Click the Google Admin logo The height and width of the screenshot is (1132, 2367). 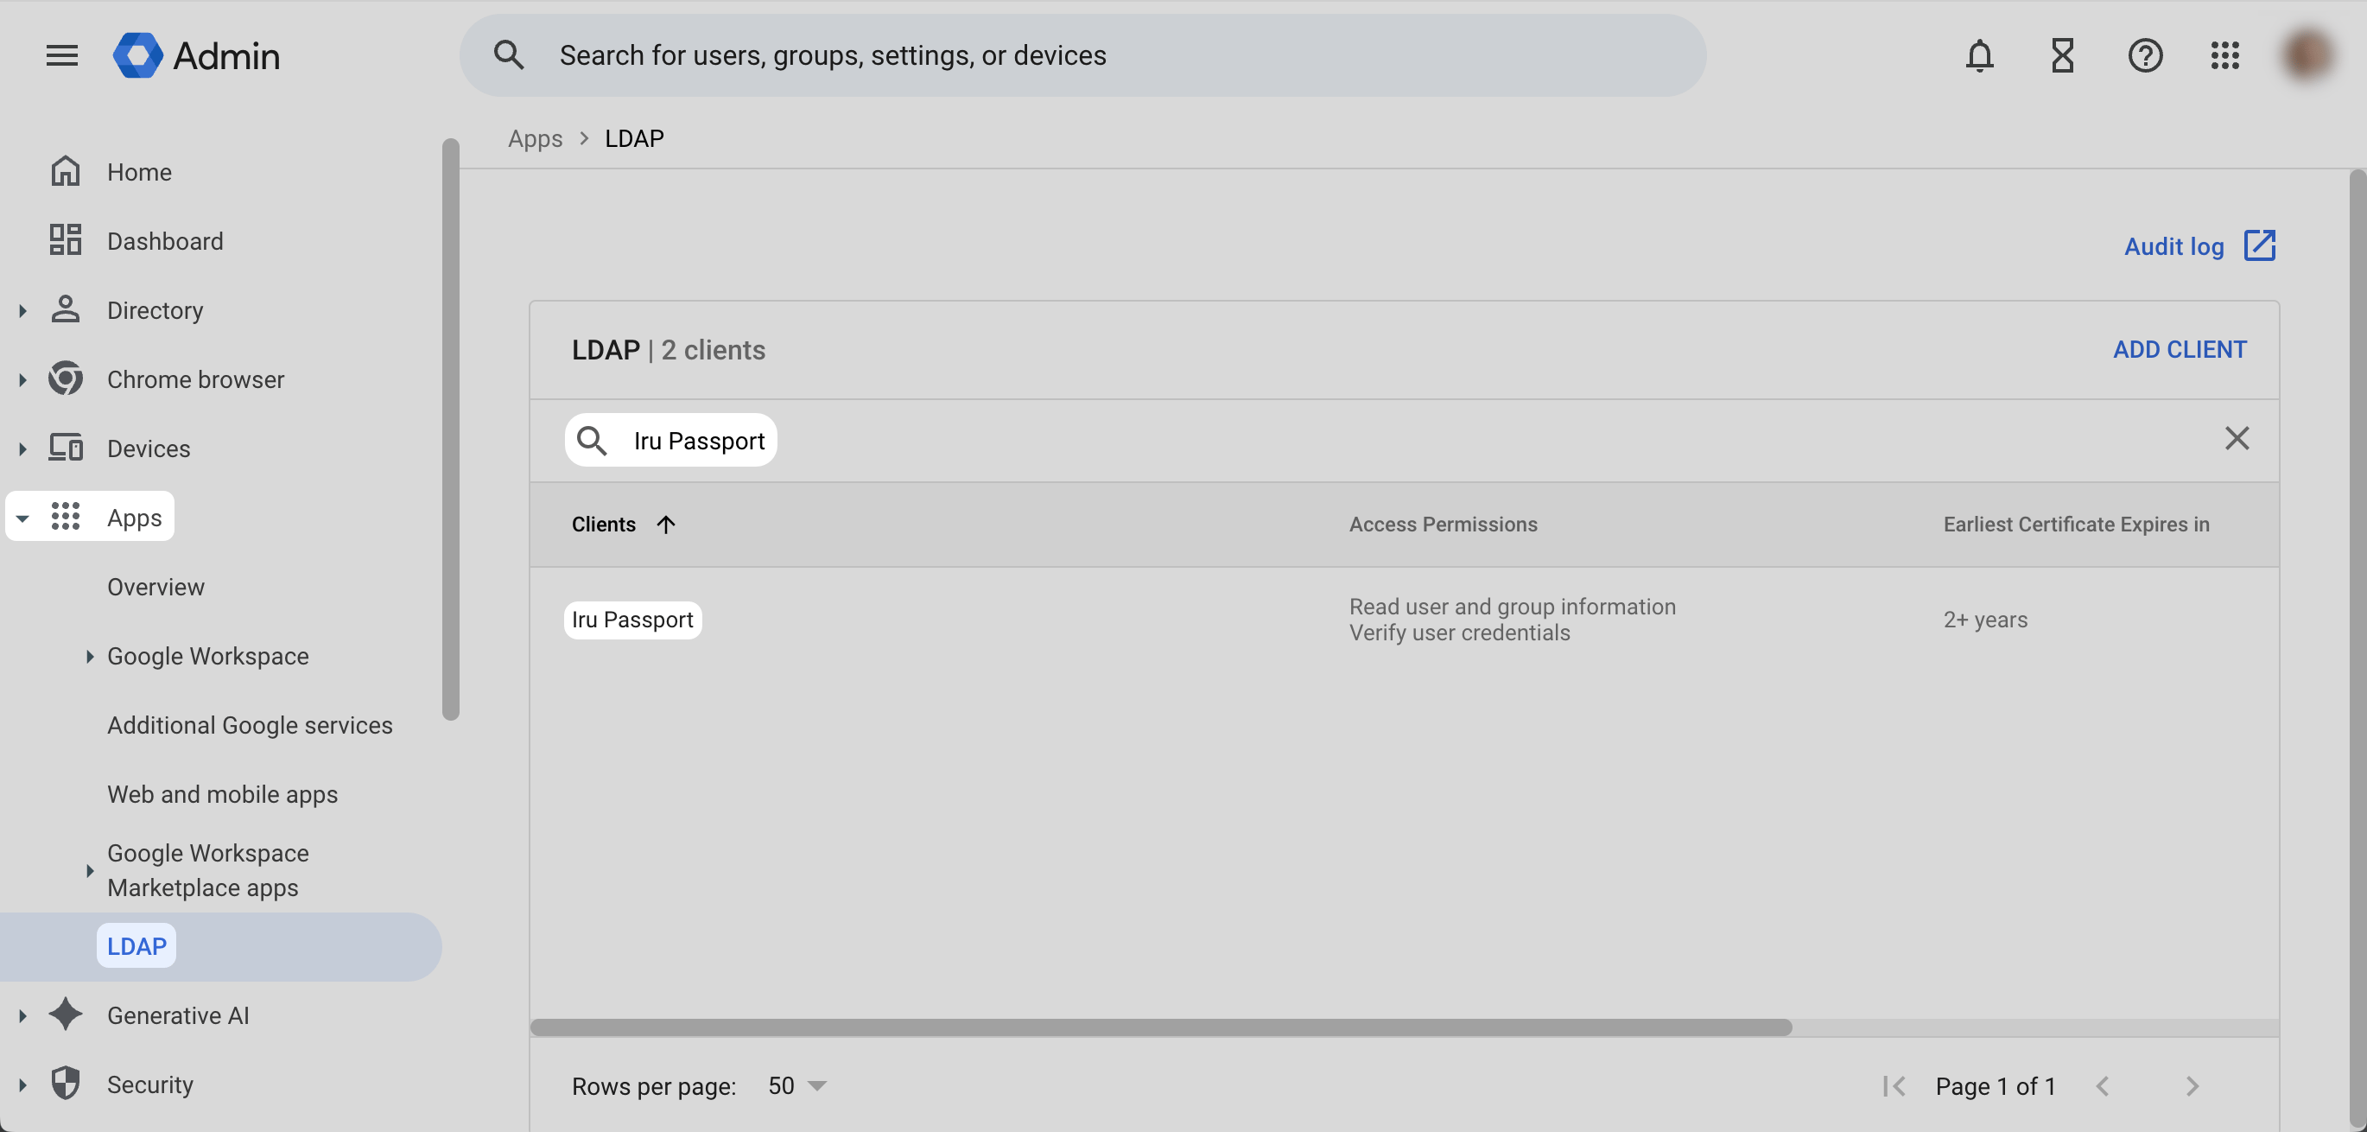coord(196,55)
